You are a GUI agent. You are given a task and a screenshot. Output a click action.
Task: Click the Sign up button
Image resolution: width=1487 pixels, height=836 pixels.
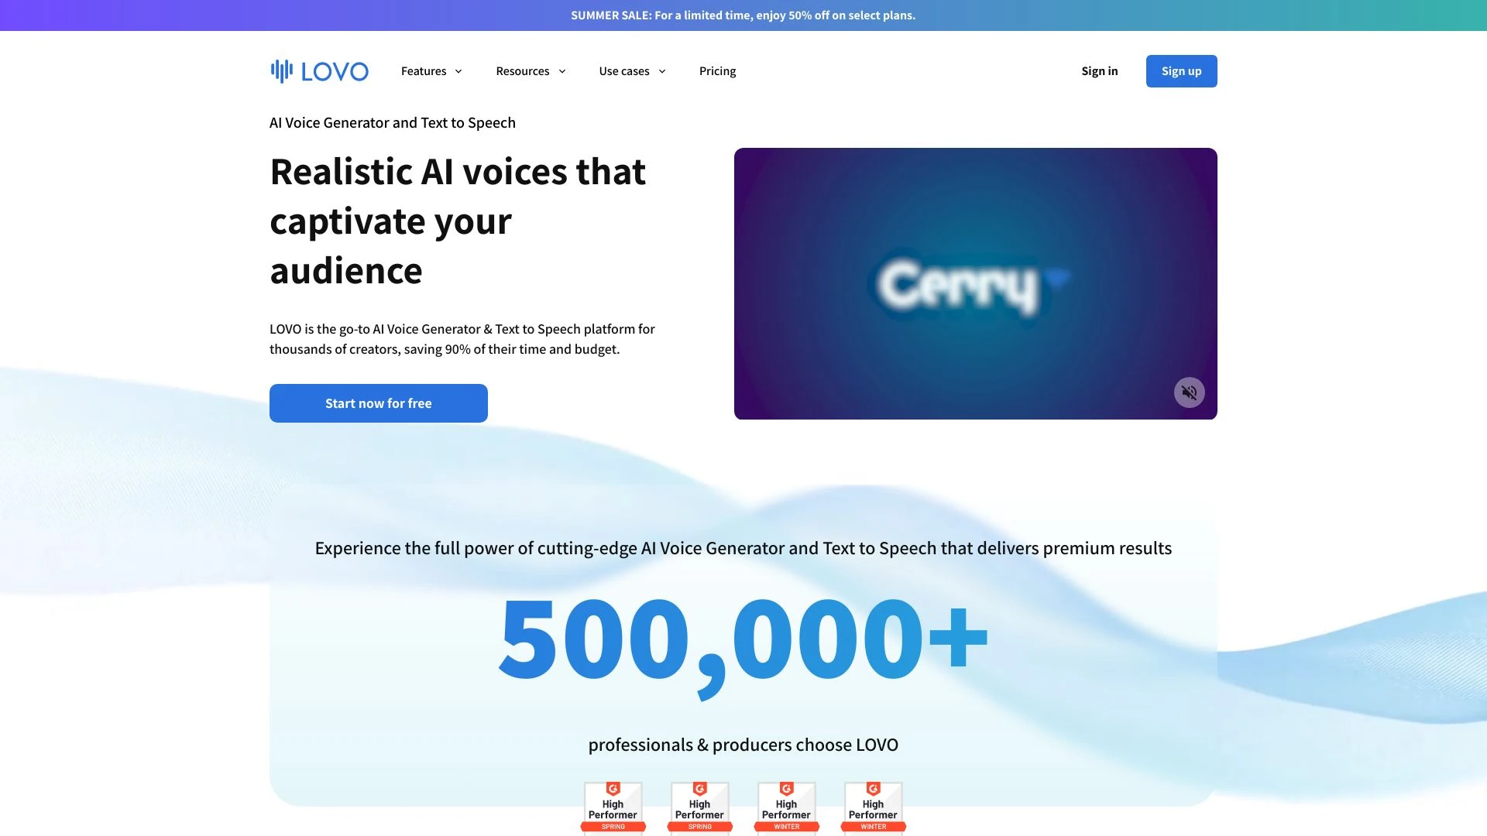click(1182, 70)
